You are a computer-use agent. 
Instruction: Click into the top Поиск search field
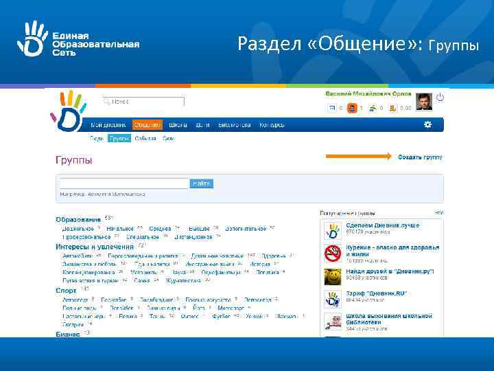pos(143,102)
